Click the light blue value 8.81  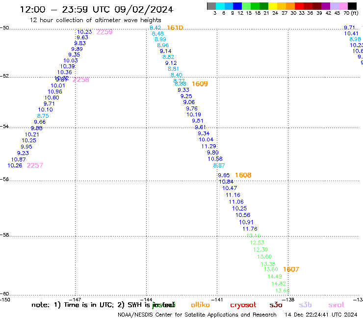[173, 69]
